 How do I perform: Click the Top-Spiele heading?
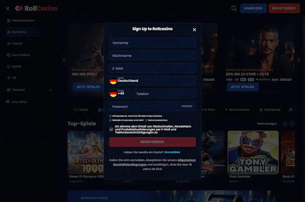(x=82, y=124)
